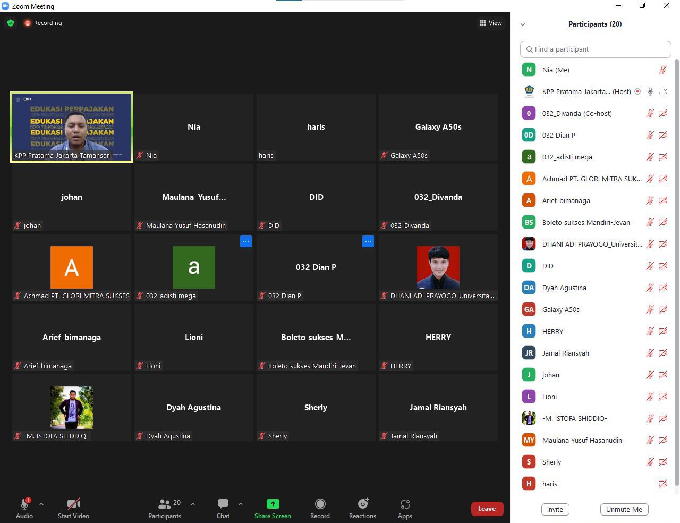This screenshot has height=523, width=680.
Task: Click the Find a participant search field
Action: point(595,49)
